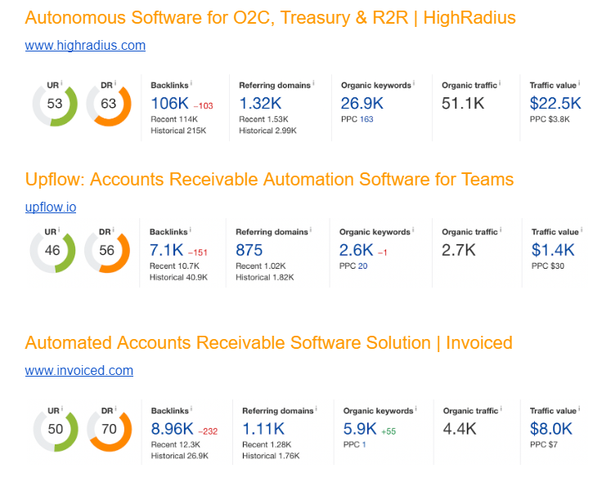
Task: Click the Invoiced Automated Accounts Receivable heading
Action: pos(268,343)
